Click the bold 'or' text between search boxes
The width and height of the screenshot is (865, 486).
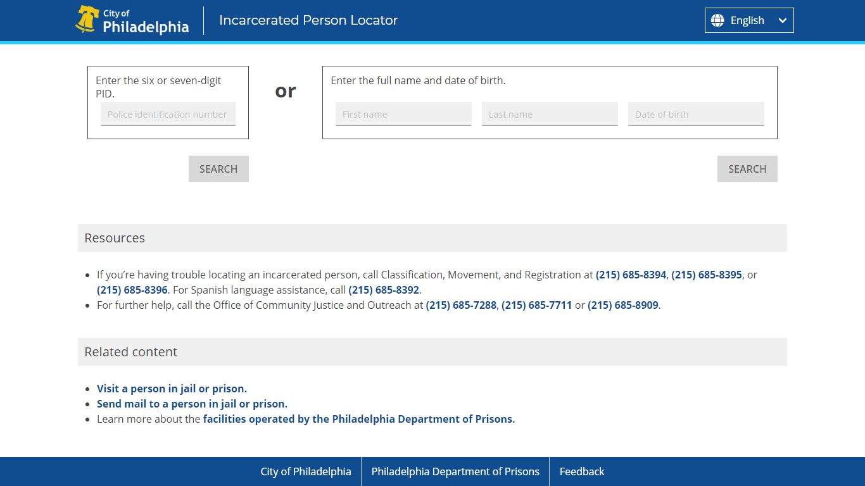point(286,91)
